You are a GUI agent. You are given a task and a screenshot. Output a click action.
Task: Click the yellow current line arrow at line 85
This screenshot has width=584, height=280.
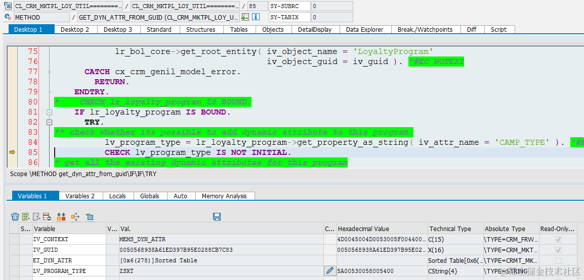point(12,152)
